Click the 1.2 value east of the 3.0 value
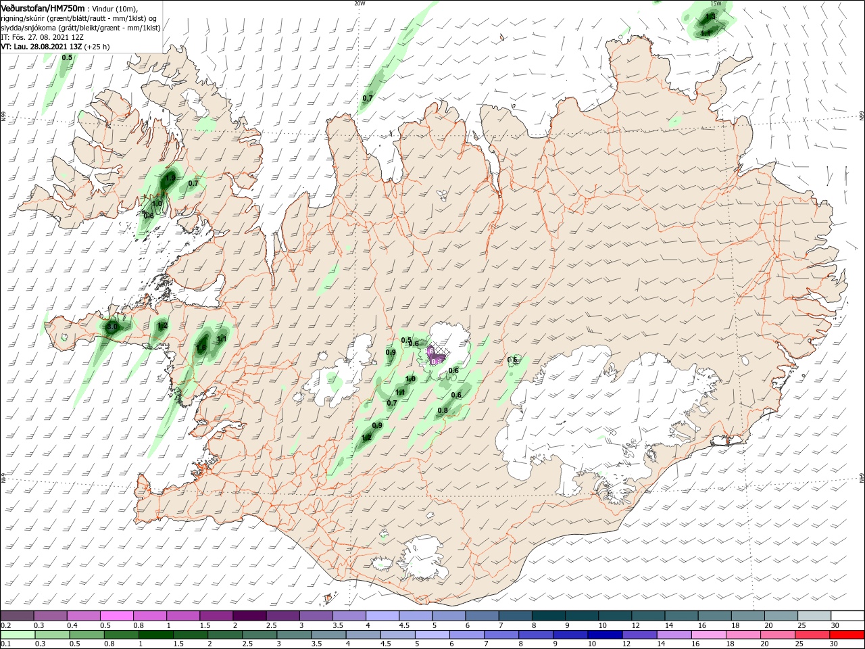865x649 pixels. 162,326
